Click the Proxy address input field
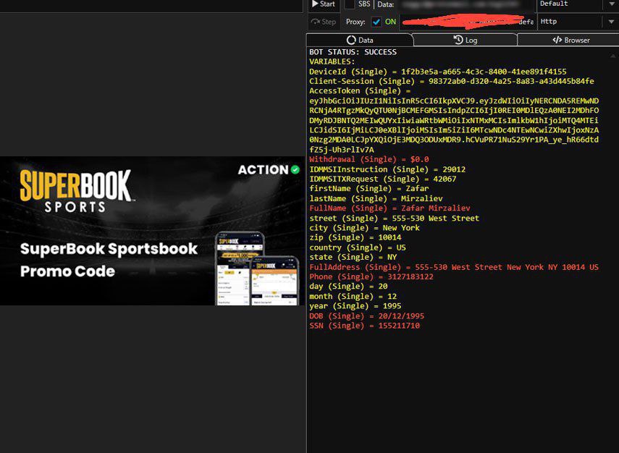 (x=468, y=22)
